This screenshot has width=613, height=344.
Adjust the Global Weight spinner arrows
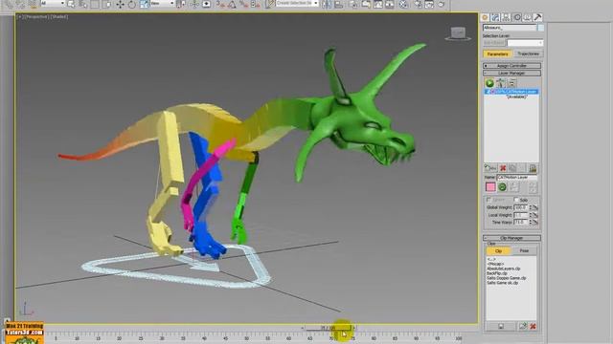(531, 207)
